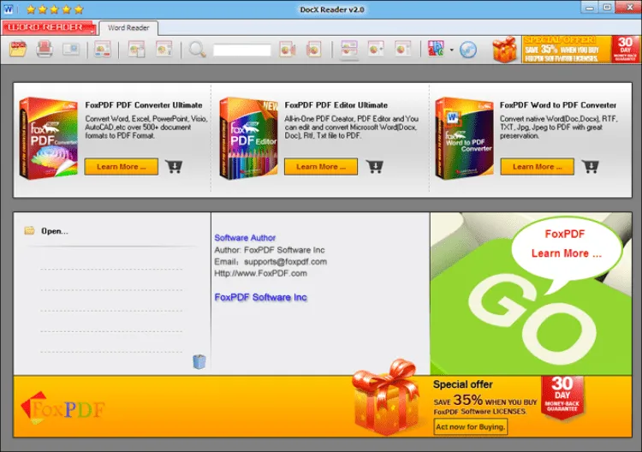
Task: Click the Software Author heading link
Action: point(245,237)
